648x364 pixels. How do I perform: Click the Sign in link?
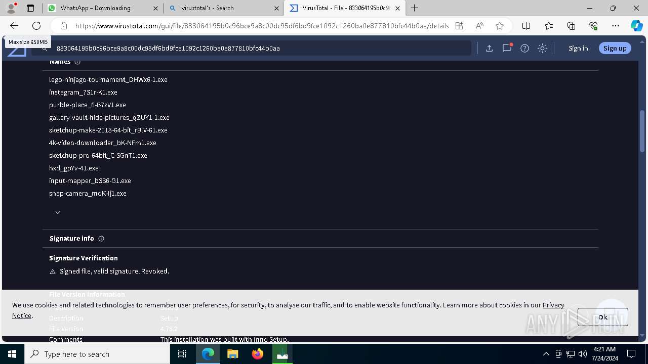[578, 48]
